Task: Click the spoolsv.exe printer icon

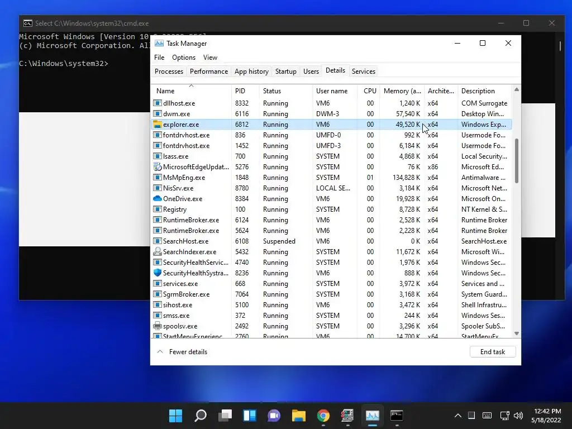Action: pos(157,326)
